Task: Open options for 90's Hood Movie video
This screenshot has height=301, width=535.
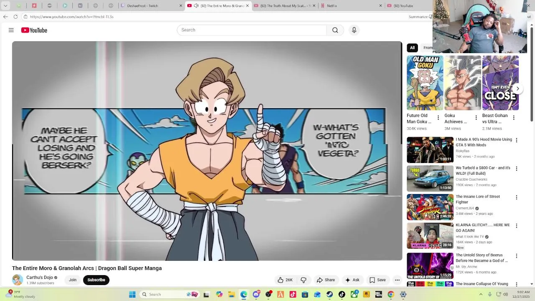Action: coord(517,140)
